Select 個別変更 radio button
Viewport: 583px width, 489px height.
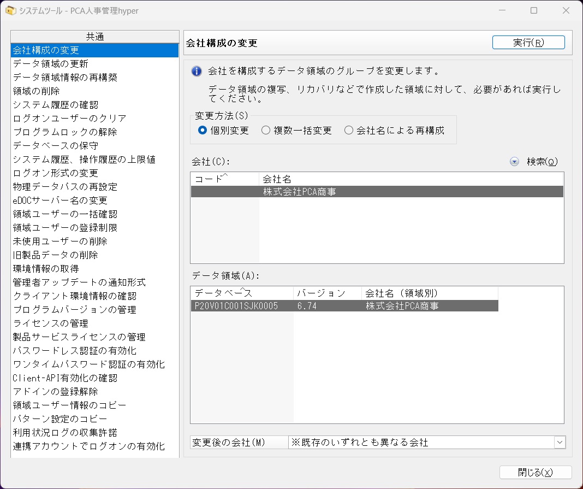pos(203,130)
